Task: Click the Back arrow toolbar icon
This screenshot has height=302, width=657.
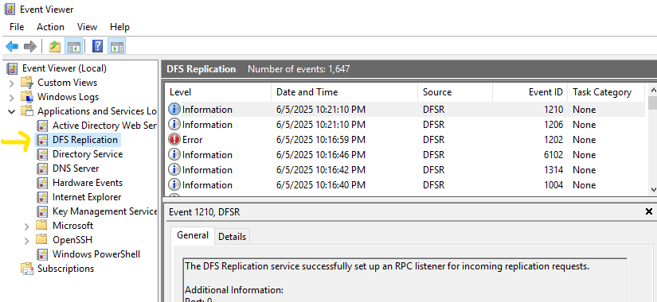Action: coord(12,46)
